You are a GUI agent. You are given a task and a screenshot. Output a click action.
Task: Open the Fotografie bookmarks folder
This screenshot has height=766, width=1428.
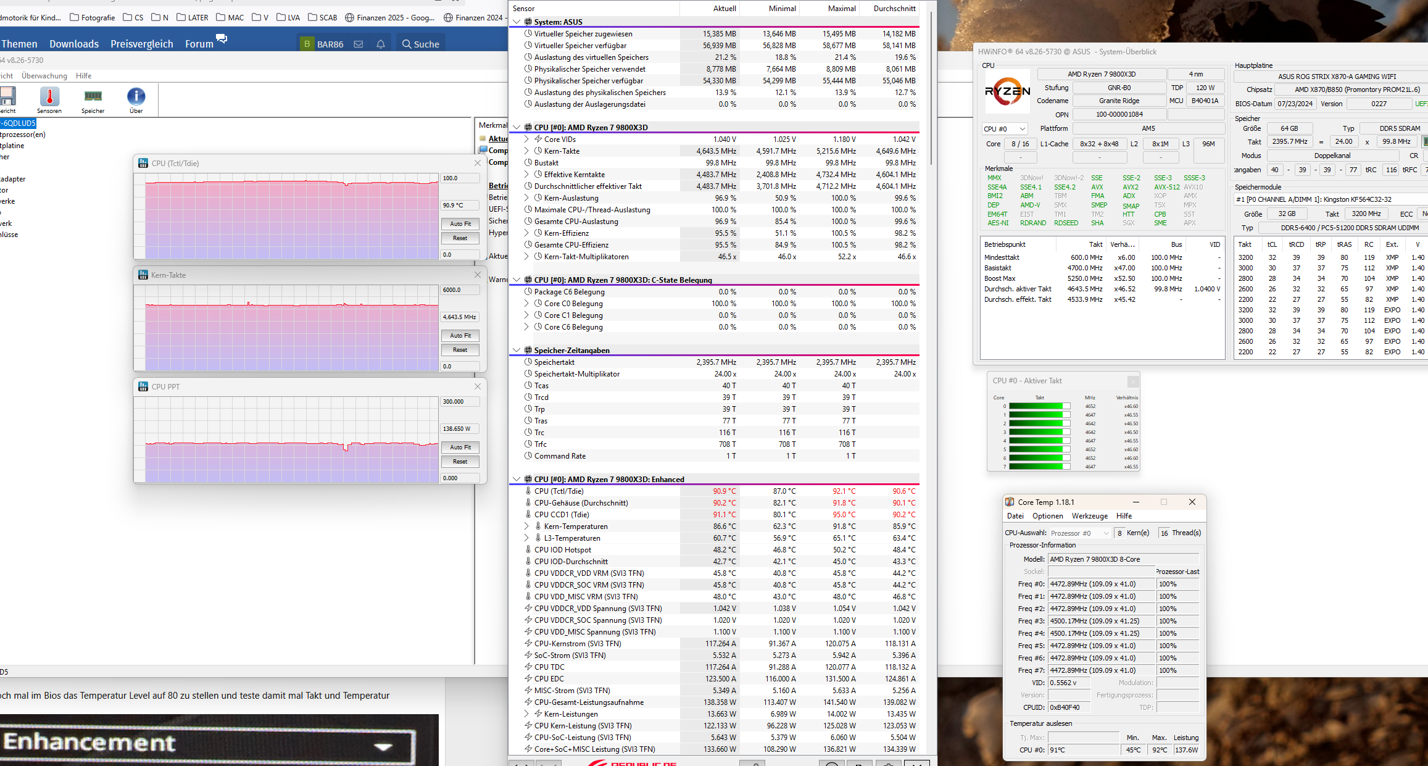pyautogui.click(x=93, y=17)
